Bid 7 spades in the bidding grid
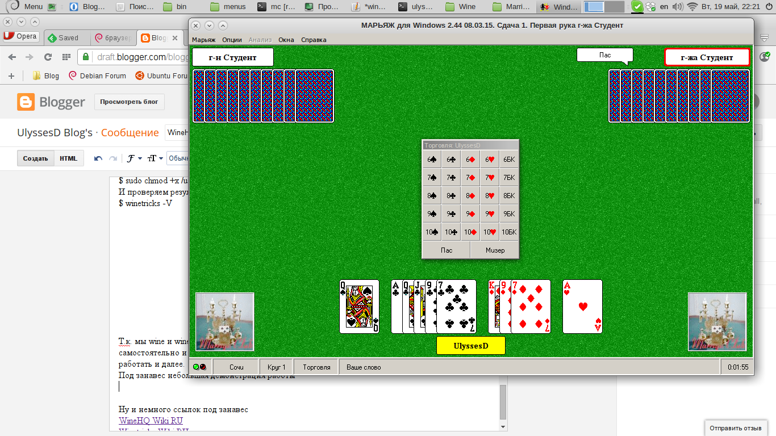 pyautogui.click(x=432, y=178)
